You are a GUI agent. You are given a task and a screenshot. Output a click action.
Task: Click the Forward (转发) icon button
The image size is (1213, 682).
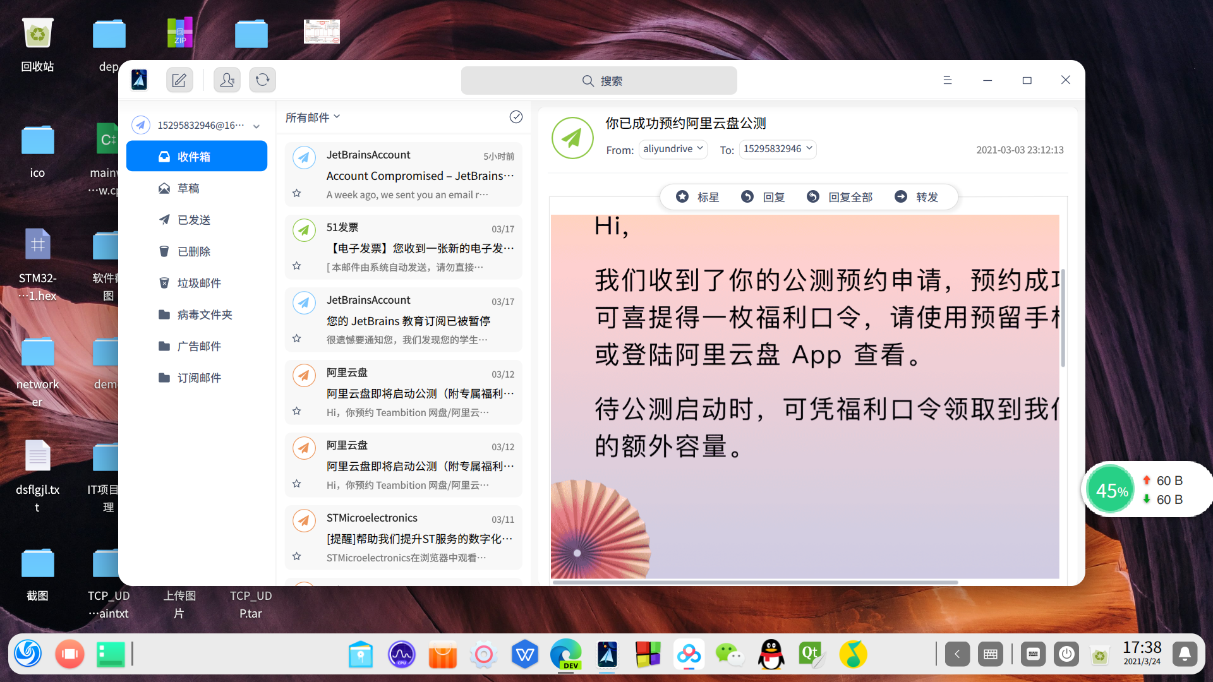pos(901,197)
